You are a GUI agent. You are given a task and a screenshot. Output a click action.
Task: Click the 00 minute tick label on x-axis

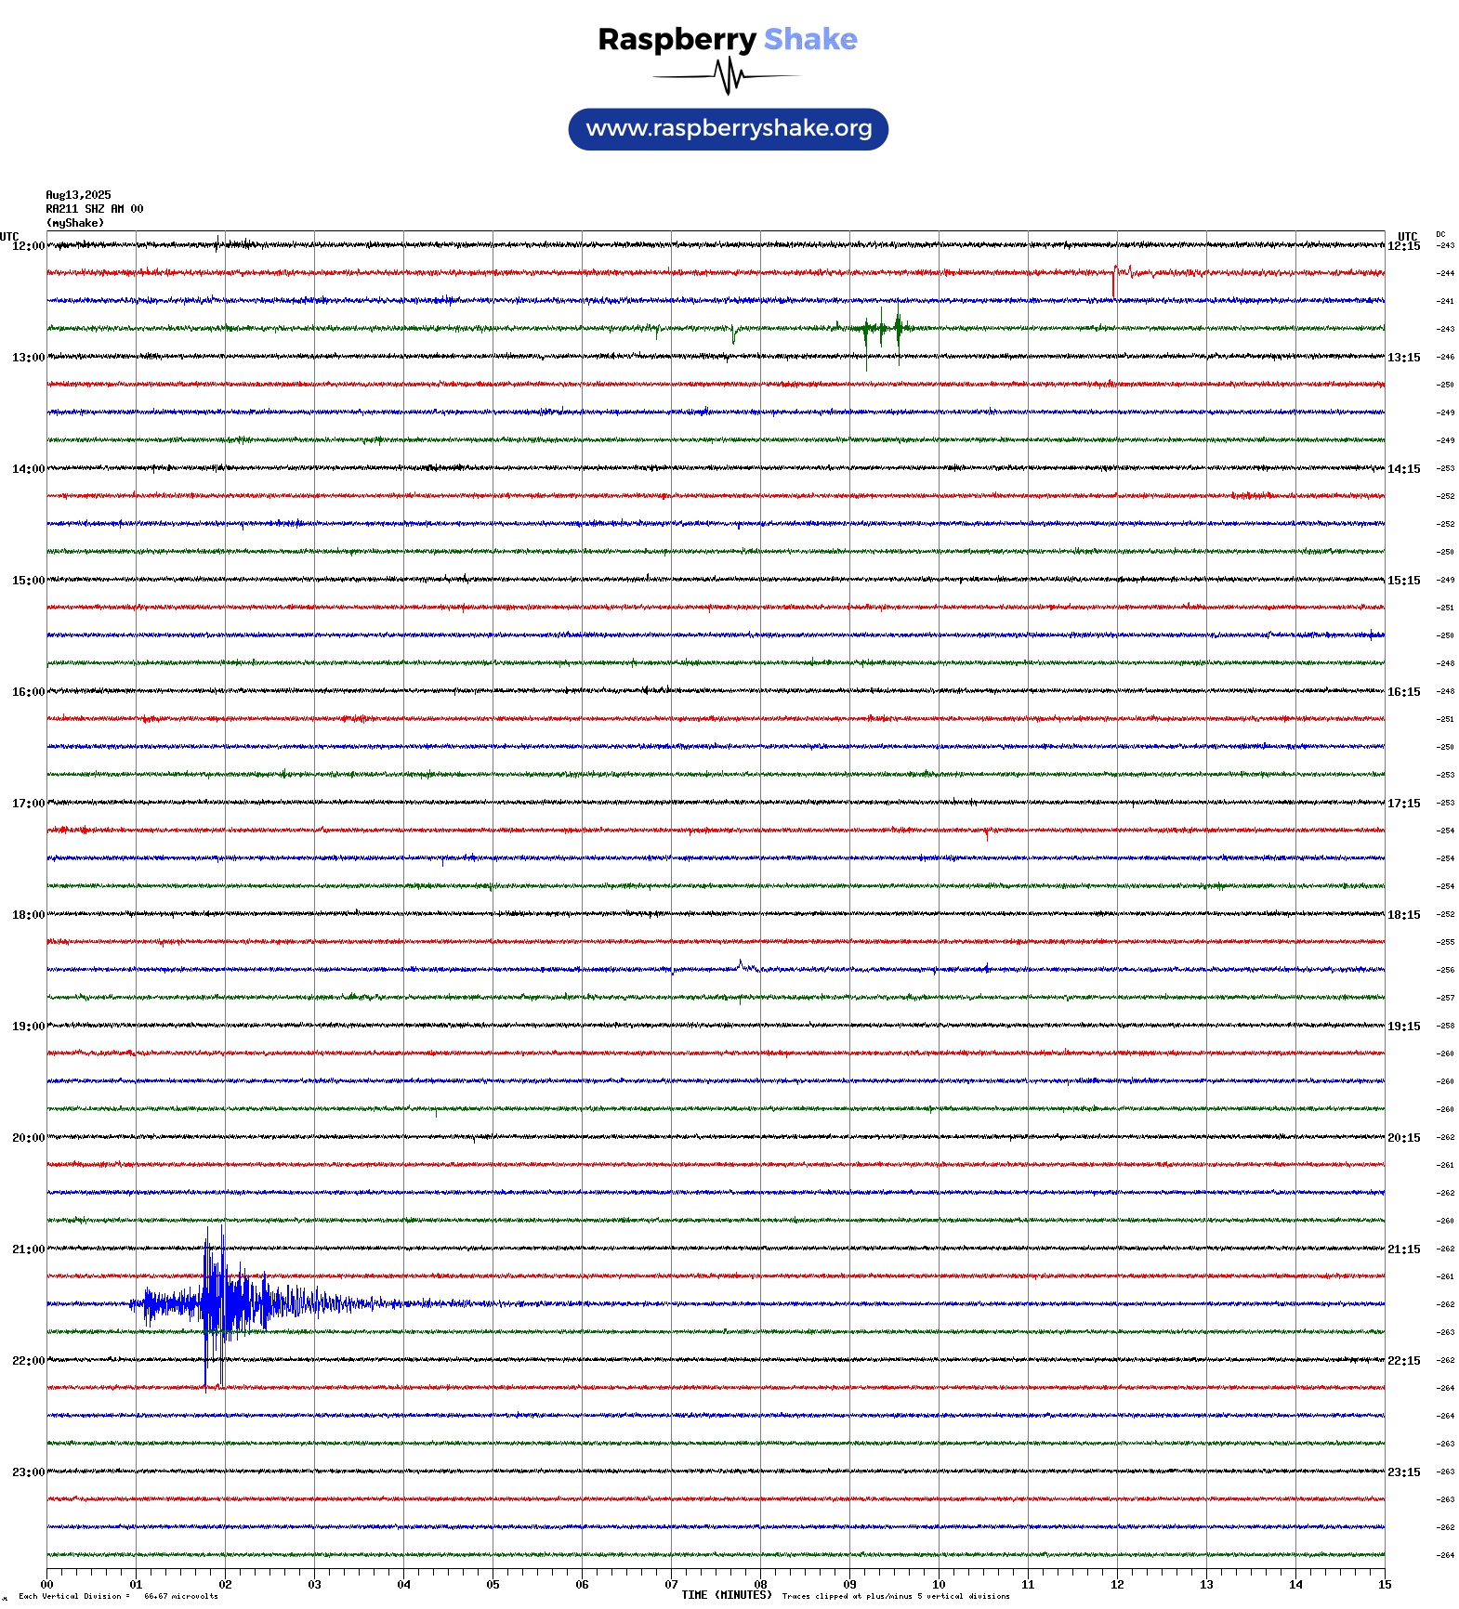pos(47,1585)
